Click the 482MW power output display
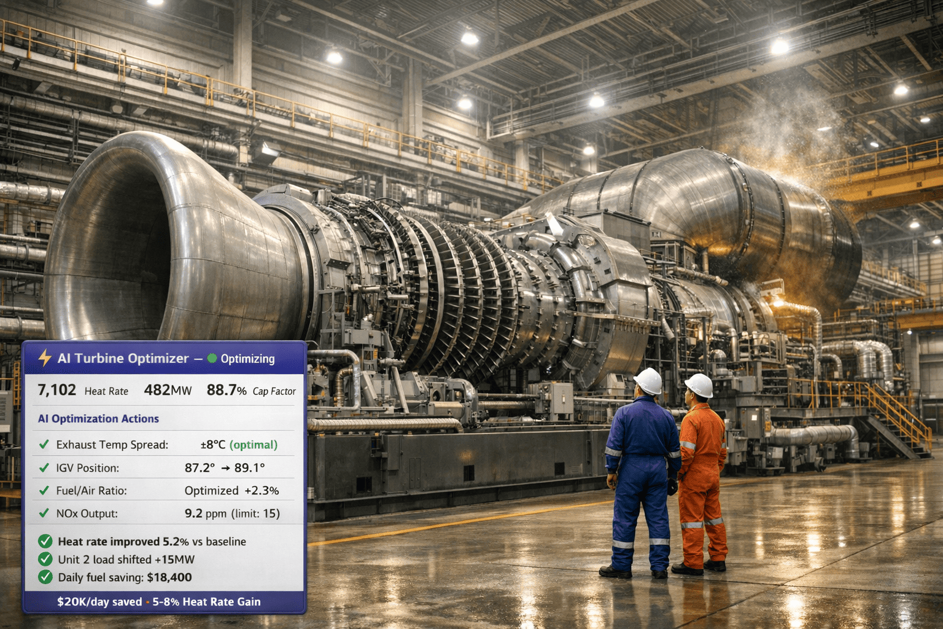This screenshot has height=629, width=943. click(x=168, y=389)
